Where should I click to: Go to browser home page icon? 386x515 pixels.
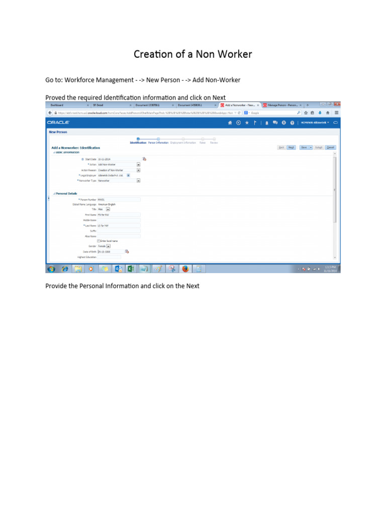[328, 113]
